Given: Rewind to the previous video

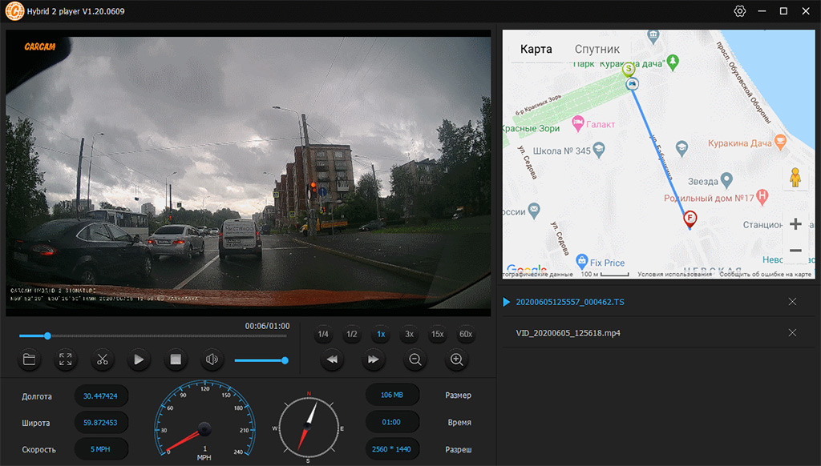Looking at the screenshot, I should tap(332, 360).
